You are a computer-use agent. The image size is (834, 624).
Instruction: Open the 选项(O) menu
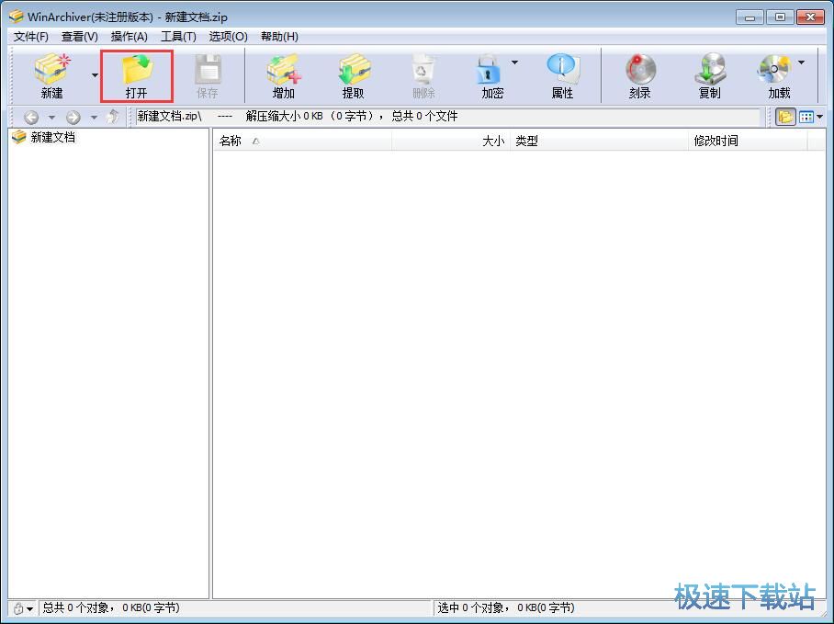(228, 37)
